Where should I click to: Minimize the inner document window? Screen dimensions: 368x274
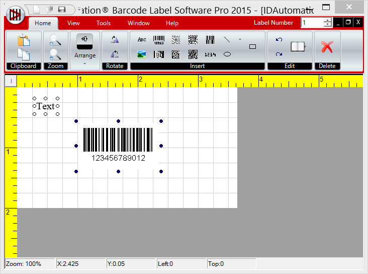[x=338, y=22]
